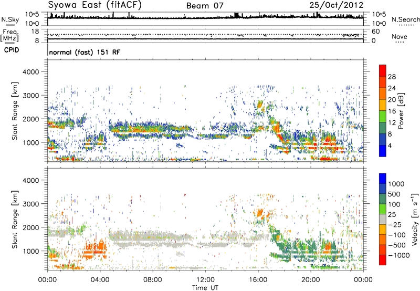Click Power scale value '4'
The image size is (420, 291).
pos(390,146)
